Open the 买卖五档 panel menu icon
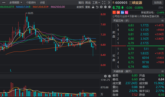The image size is (165, 97). coord(162,21)
